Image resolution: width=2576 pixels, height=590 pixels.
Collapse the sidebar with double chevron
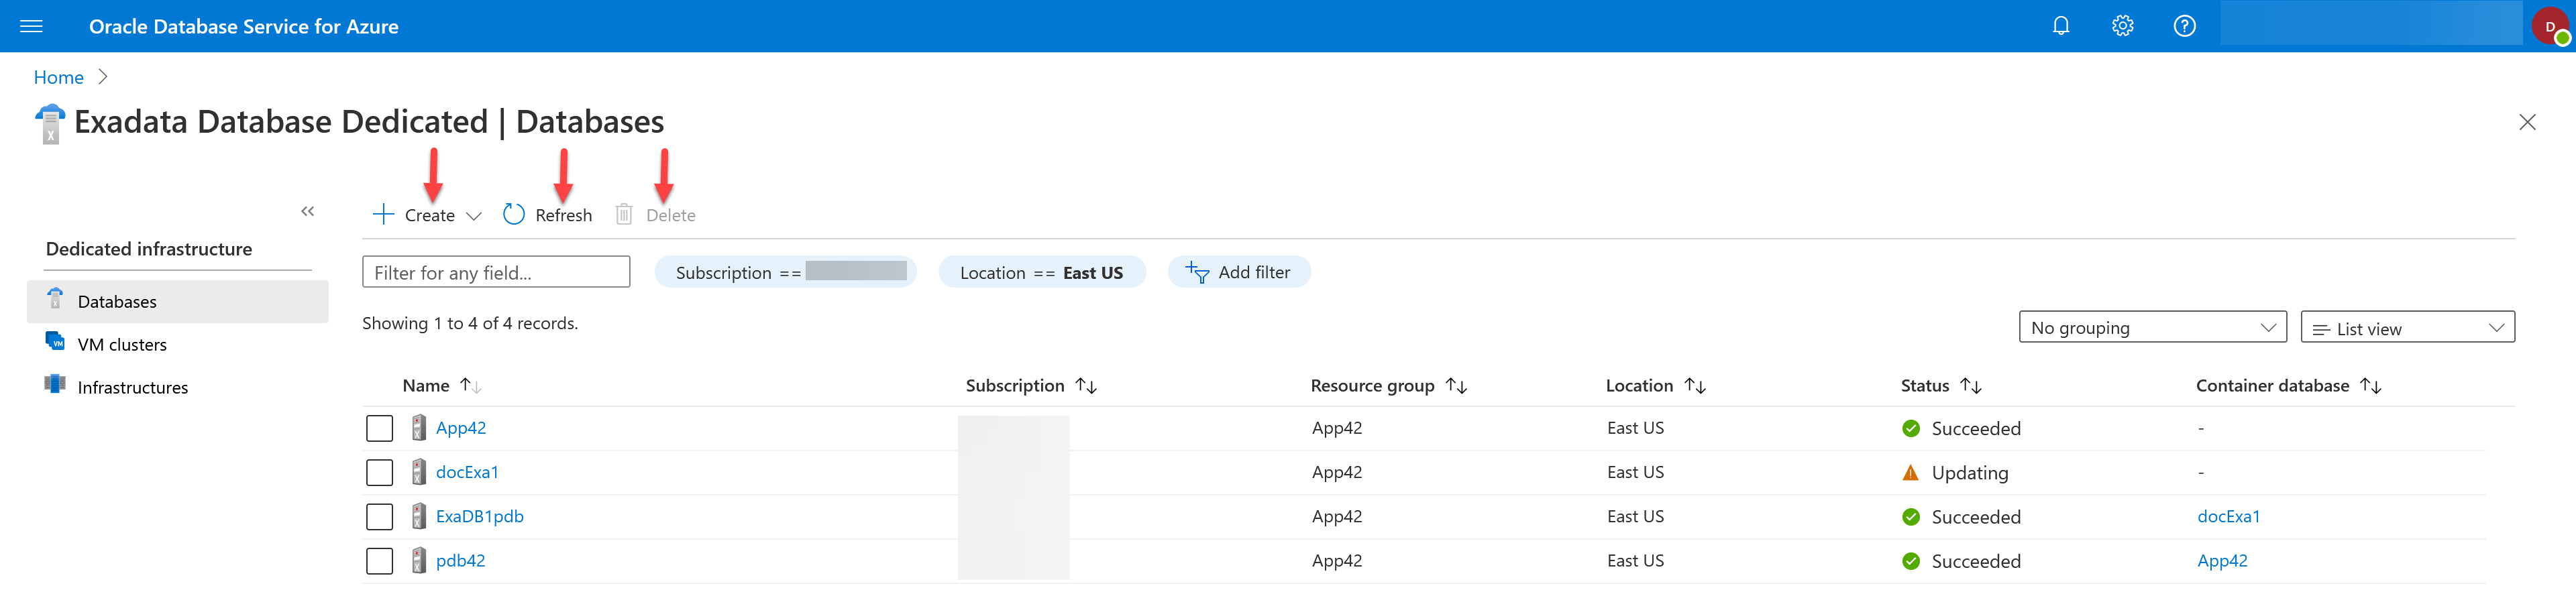coord(308,211)
